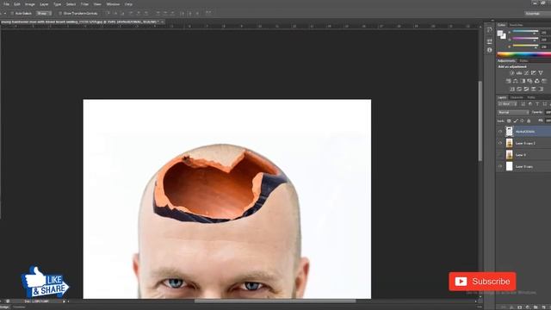Screen dimensions: 551x310
Task: Add a Threshold adjustment
Action: pos(526,89)
